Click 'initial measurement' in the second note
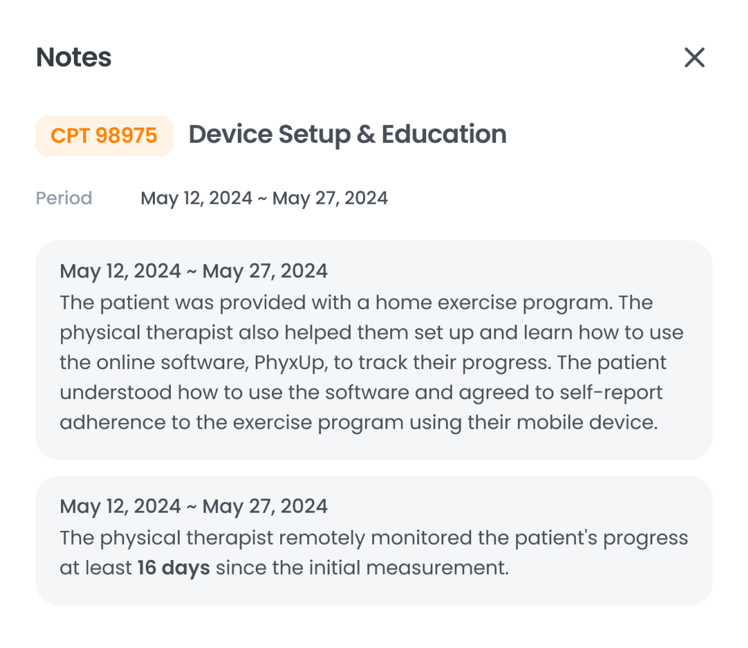The width and height of the screenshot is (748, 648). [425, 568]
